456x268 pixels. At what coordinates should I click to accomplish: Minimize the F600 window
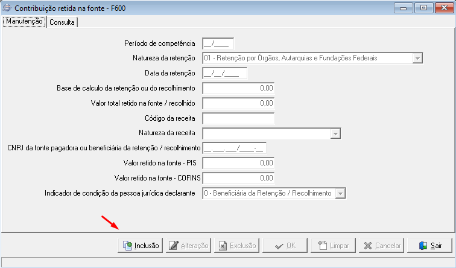pos(403,8)
